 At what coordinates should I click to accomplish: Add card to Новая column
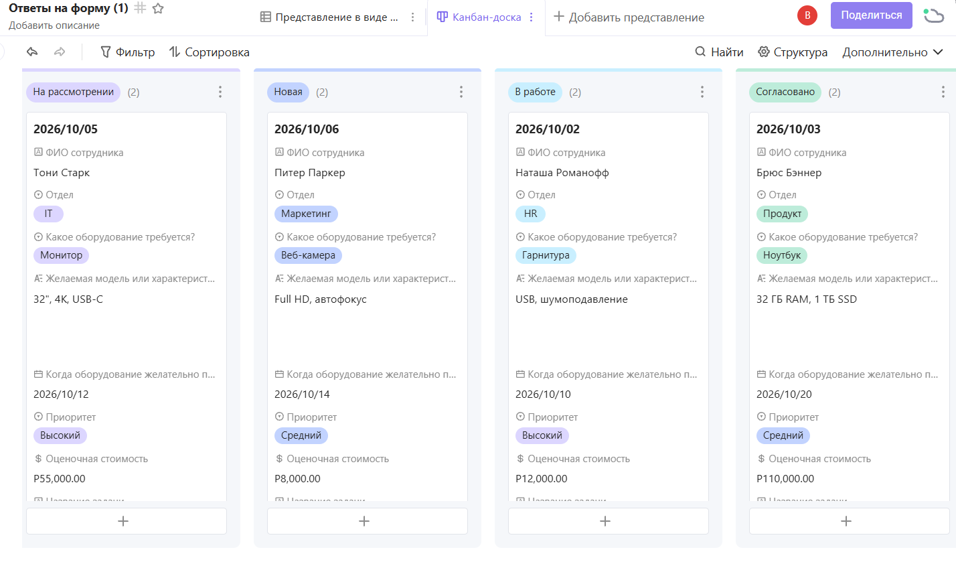click(368, 521)
